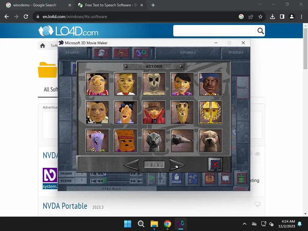
Task: Click the actor head icon in top toolbar
Action: pyautogui.click(x=101, y=53)
